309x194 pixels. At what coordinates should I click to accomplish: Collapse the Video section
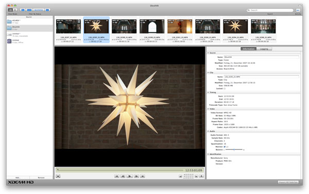tap(208, 109)
